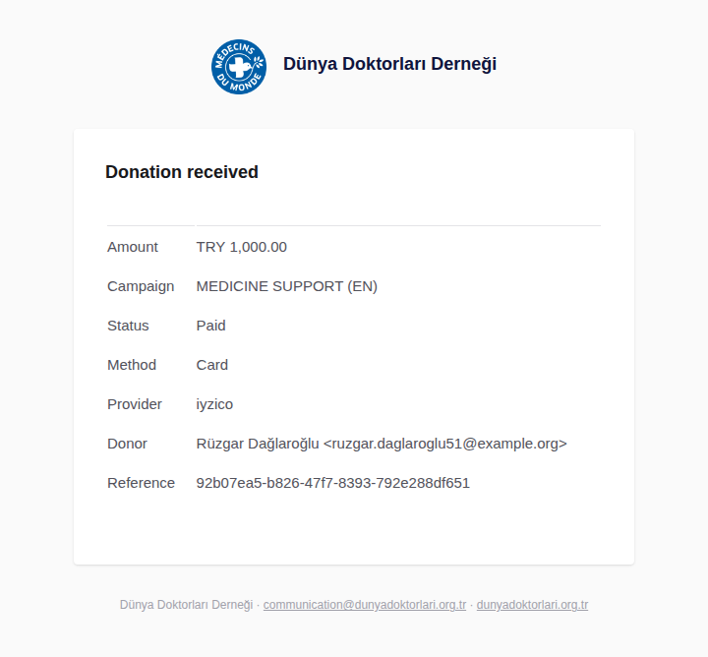
Task: Click the Status label
Action: (x=128, y=326)
